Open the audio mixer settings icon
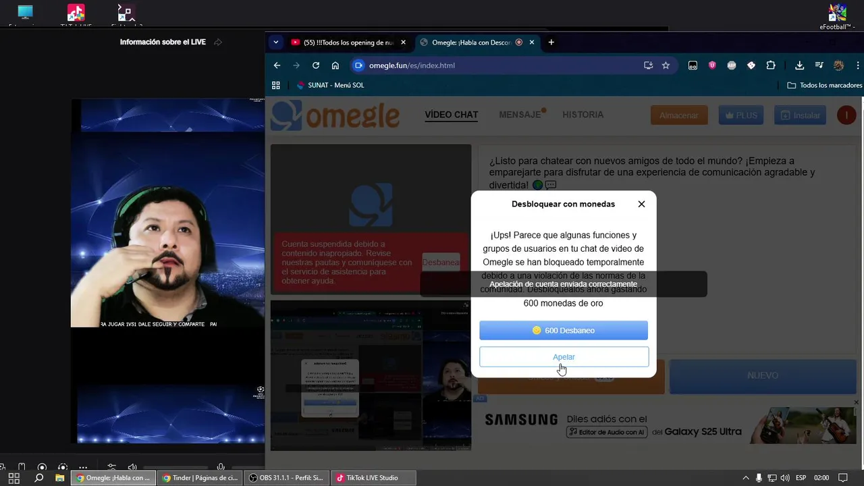The height and width of the screenshot is (486, 864). [112, 467]
